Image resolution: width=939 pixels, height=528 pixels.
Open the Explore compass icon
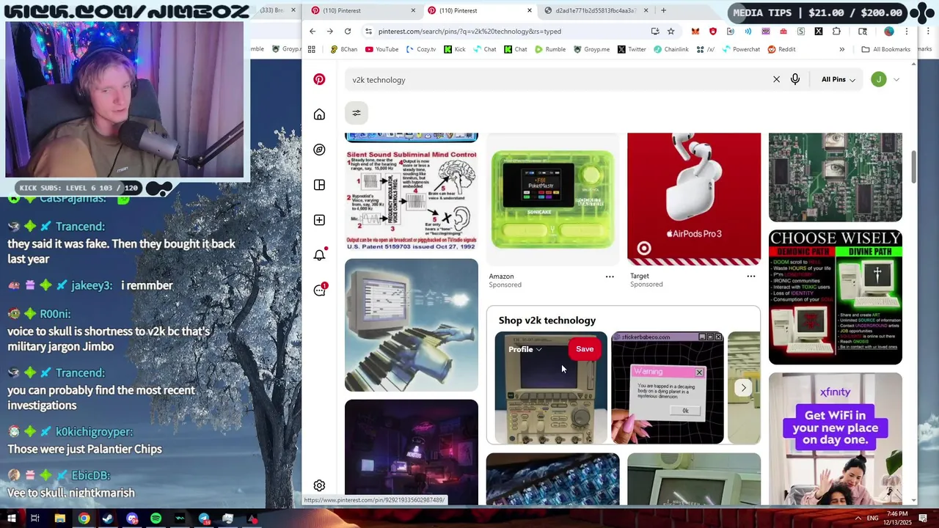point(319,150)
